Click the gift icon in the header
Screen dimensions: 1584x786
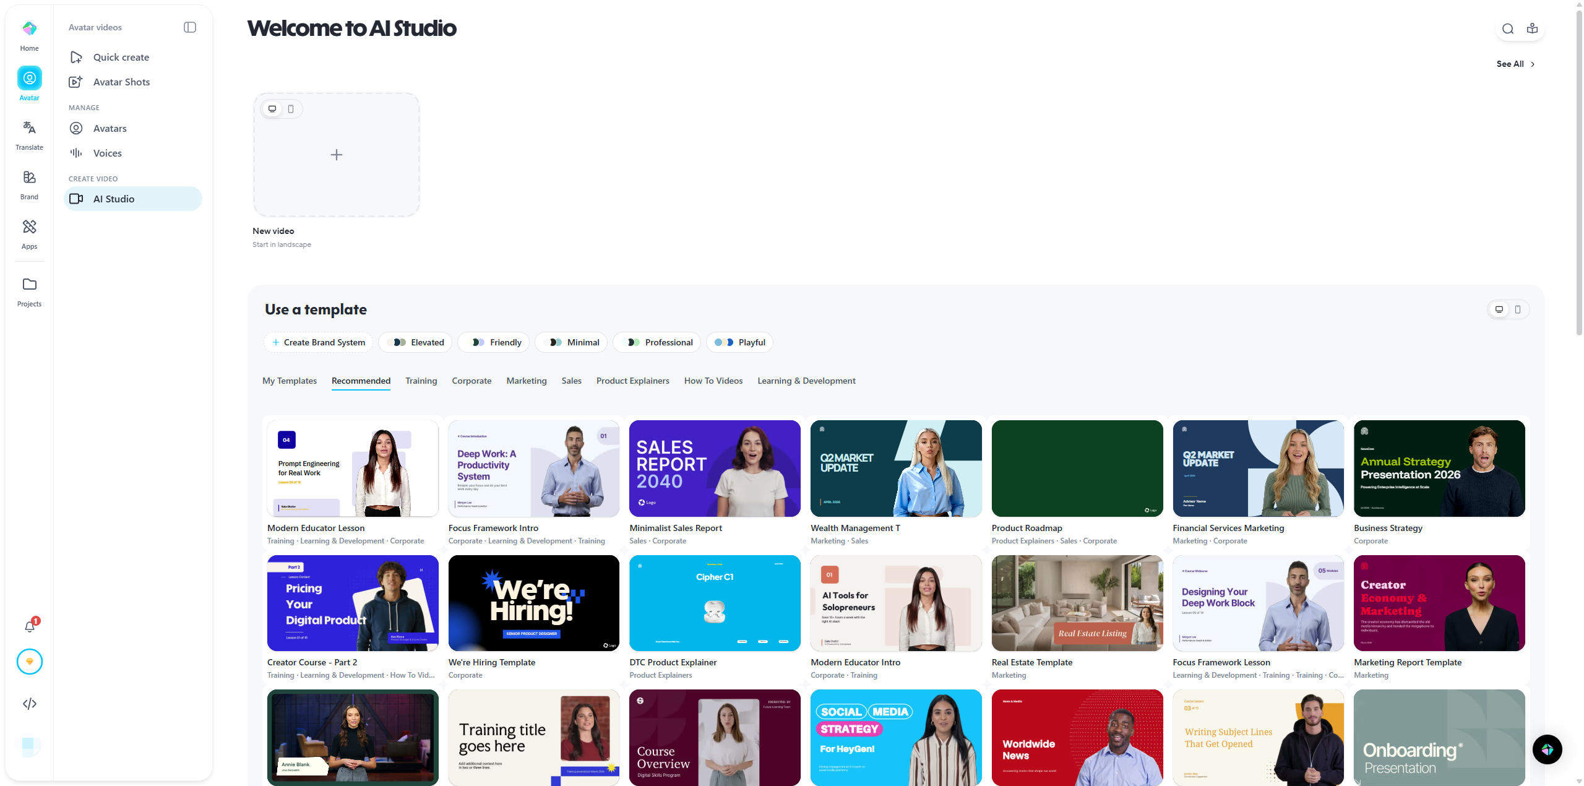(x=1532, y=29)
